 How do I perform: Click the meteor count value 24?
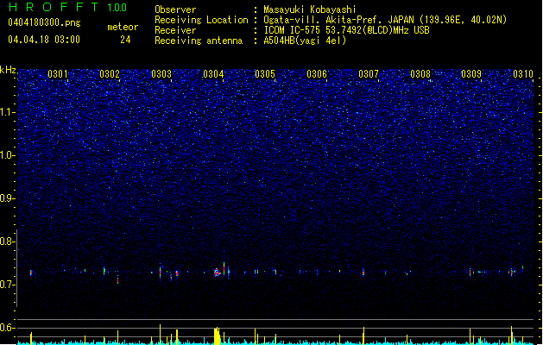click(125, 40)
